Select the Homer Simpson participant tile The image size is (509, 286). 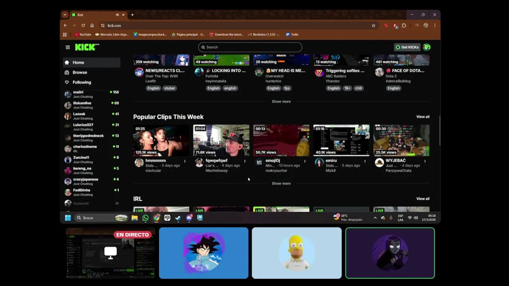tap(297, 253)
